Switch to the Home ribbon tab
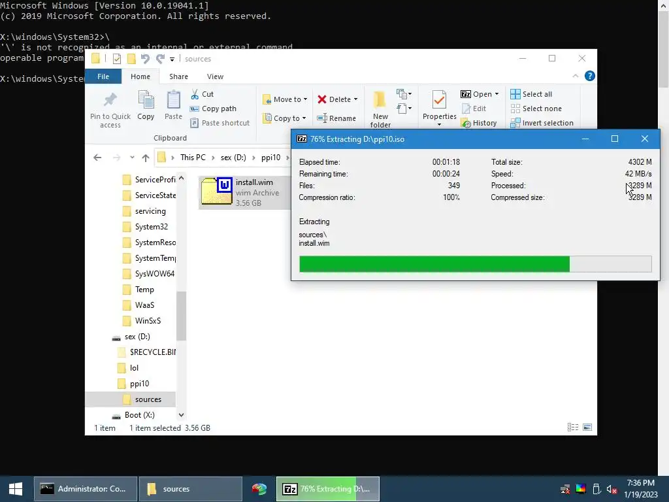Image resolution: width=669 pixels, height=502 pixels. coord(140,76)
